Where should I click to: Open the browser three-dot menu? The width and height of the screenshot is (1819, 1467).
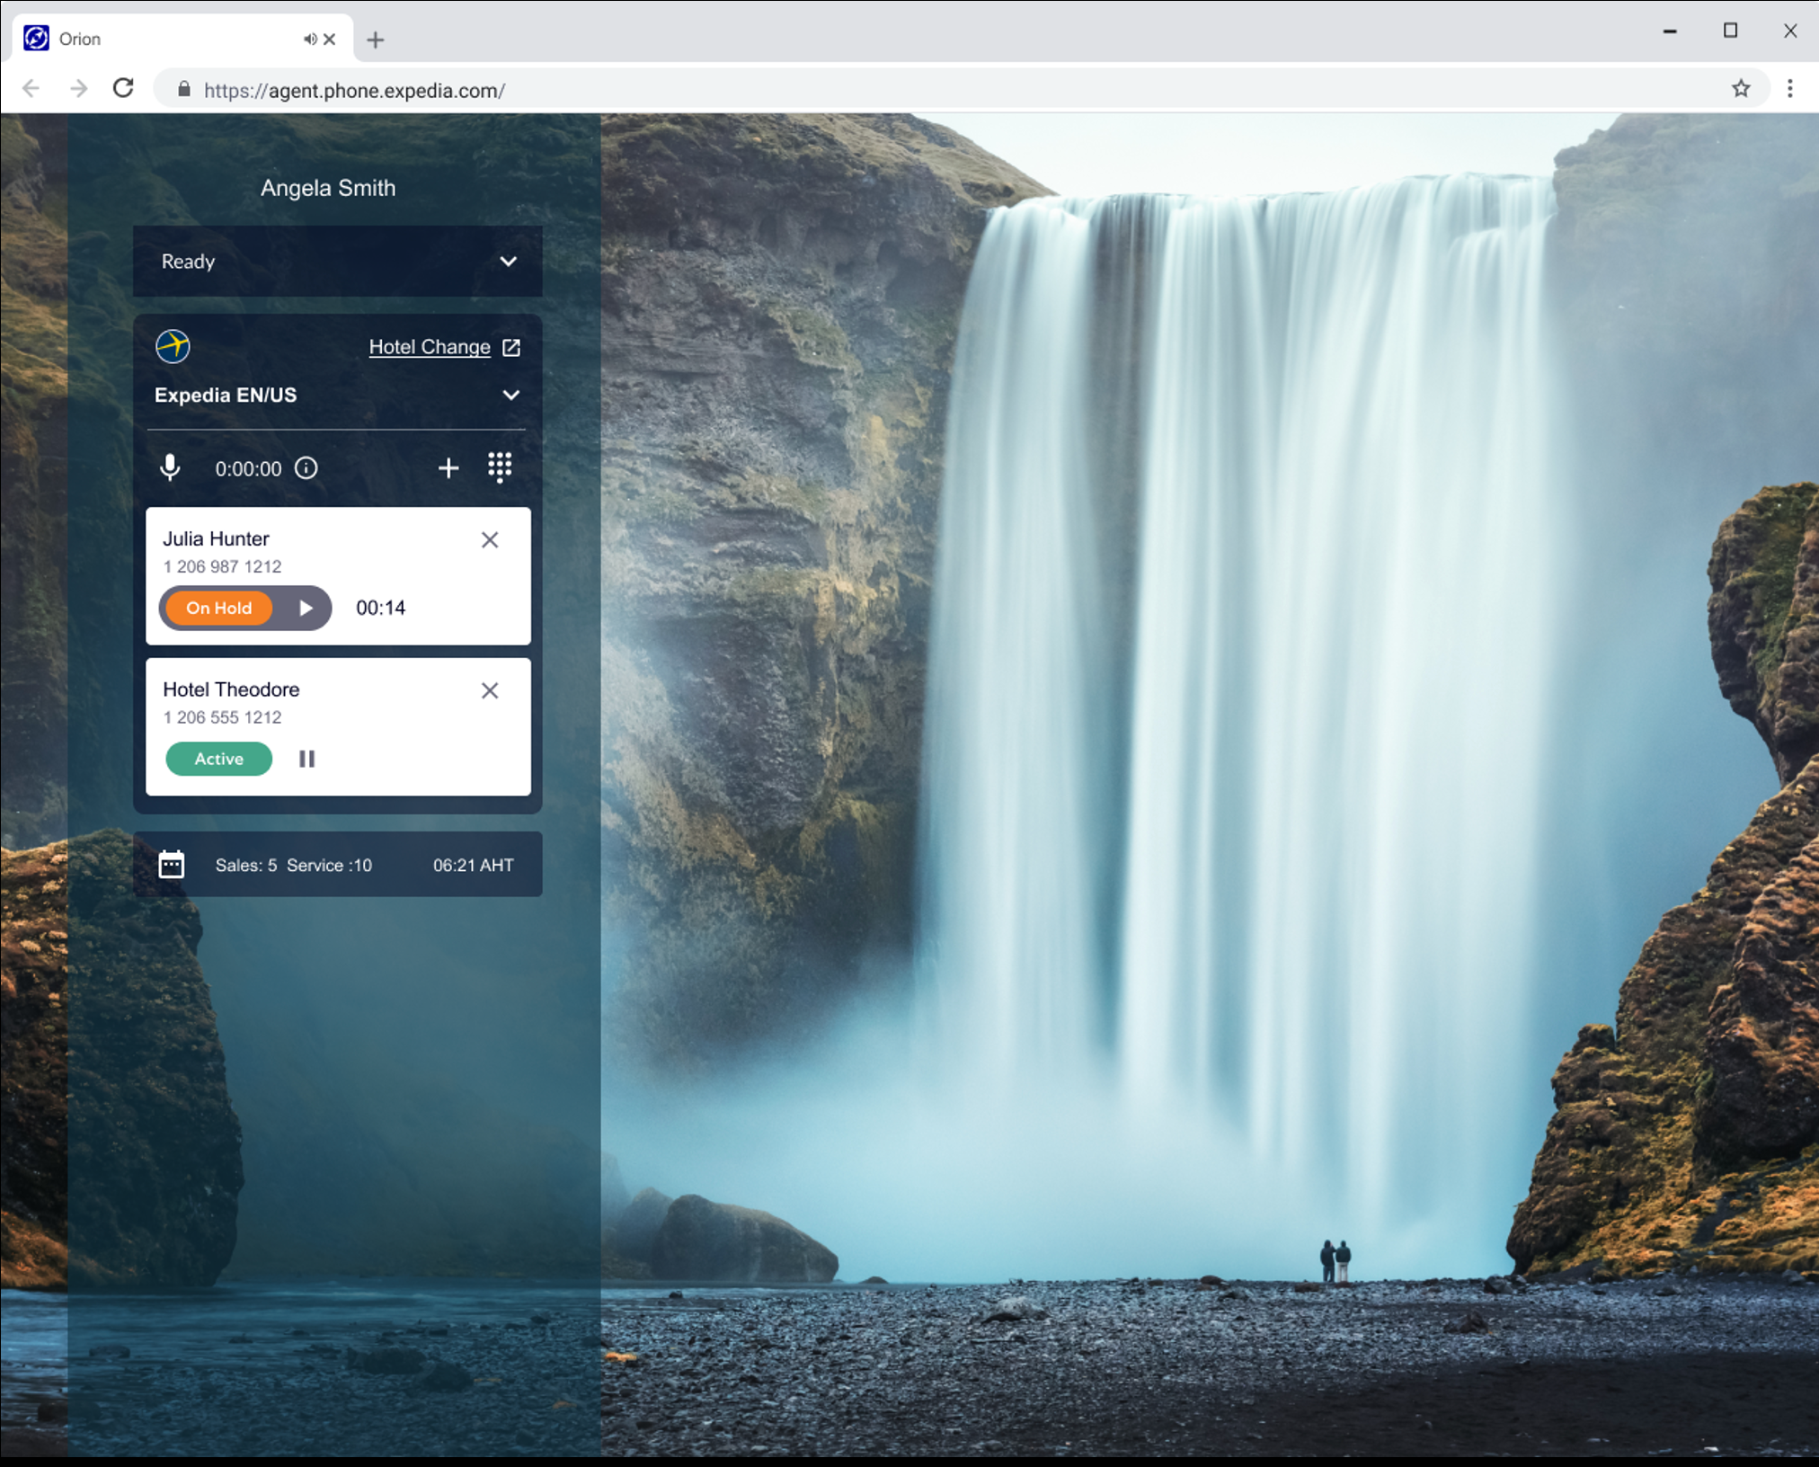[1790, 88]
